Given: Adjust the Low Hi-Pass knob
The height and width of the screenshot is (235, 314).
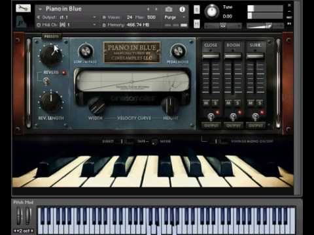Looking at the screenshot, I should 86,51.
